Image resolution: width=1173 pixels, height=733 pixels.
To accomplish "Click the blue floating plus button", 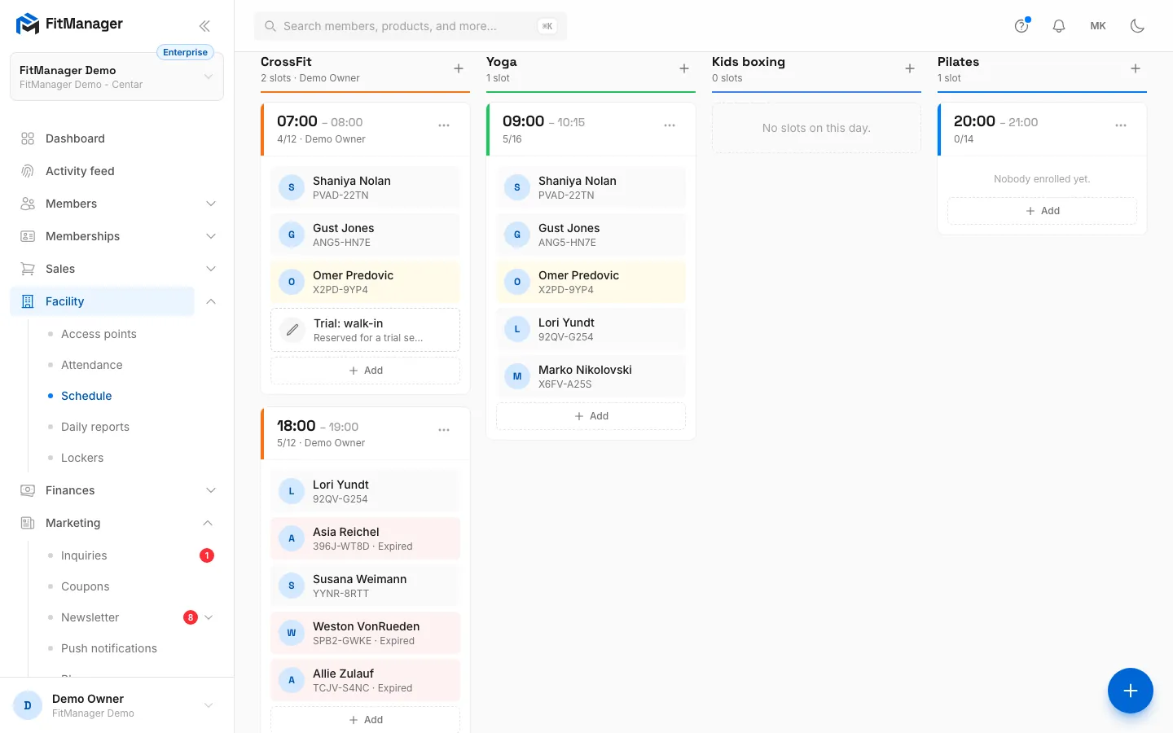I will 1131,691.
